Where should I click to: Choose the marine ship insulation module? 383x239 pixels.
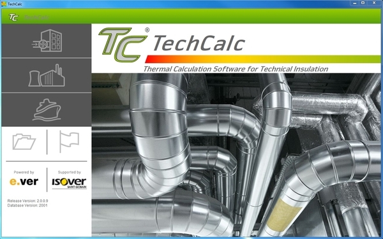(x=47, y=110)
